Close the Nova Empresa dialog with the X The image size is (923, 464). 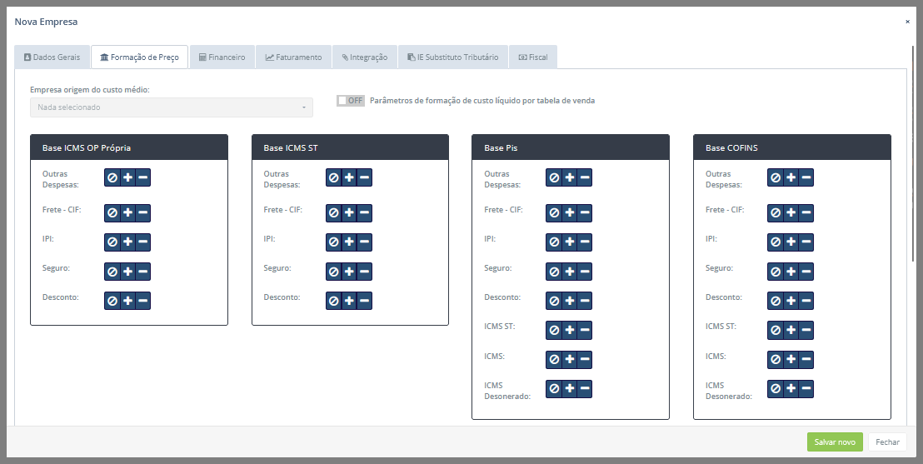907,22
